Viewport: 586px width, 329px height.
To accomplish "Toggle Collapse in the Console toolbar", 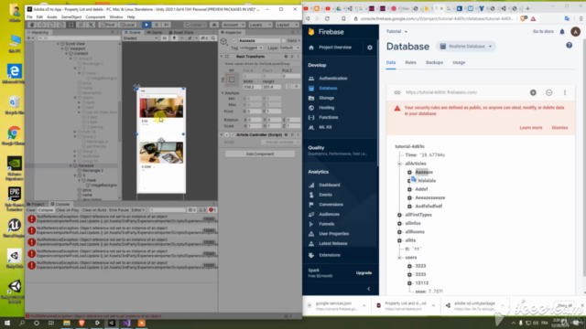I will [46, 210].
